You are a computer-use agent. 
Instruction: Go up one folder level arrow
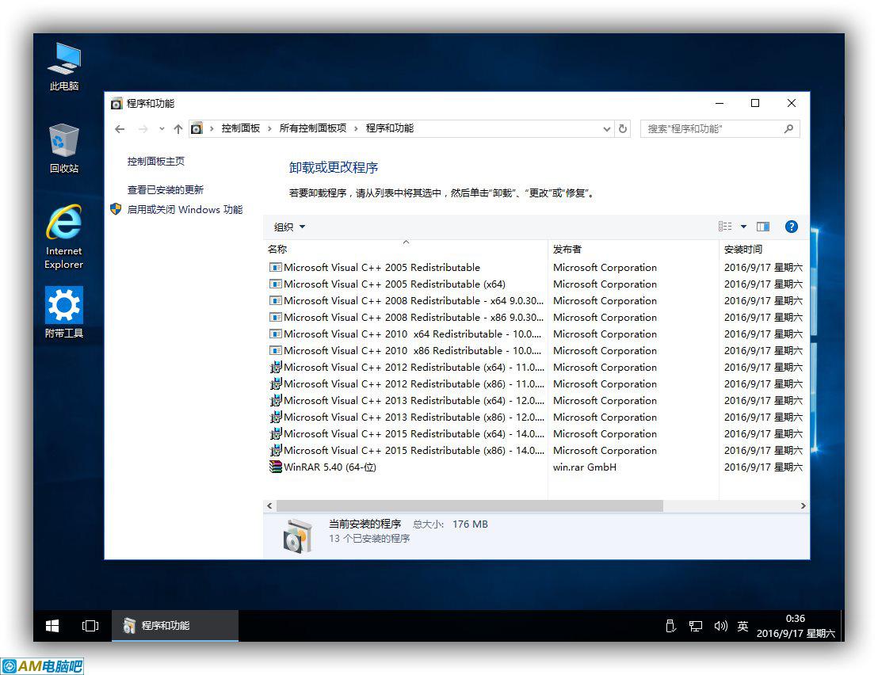click(178, 128)
